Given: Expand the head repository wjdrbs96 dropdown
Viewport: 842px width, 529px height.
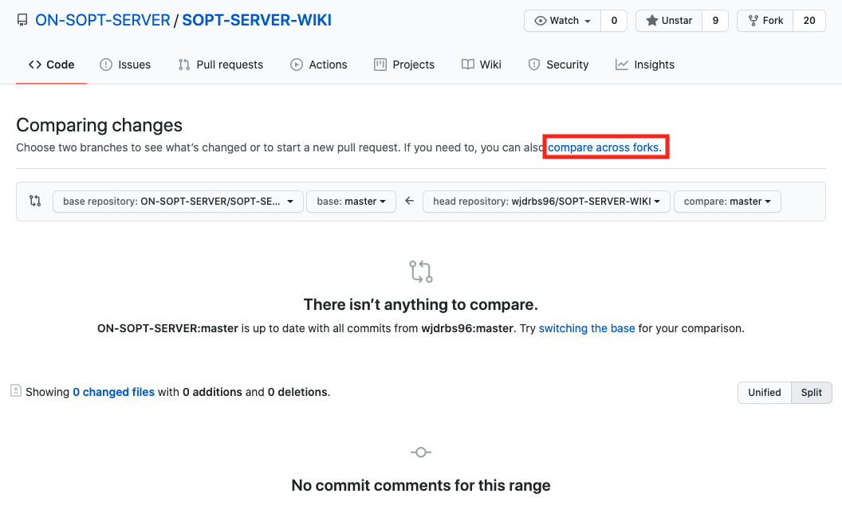Looking at the screenshot, I should tap(546, 202).
